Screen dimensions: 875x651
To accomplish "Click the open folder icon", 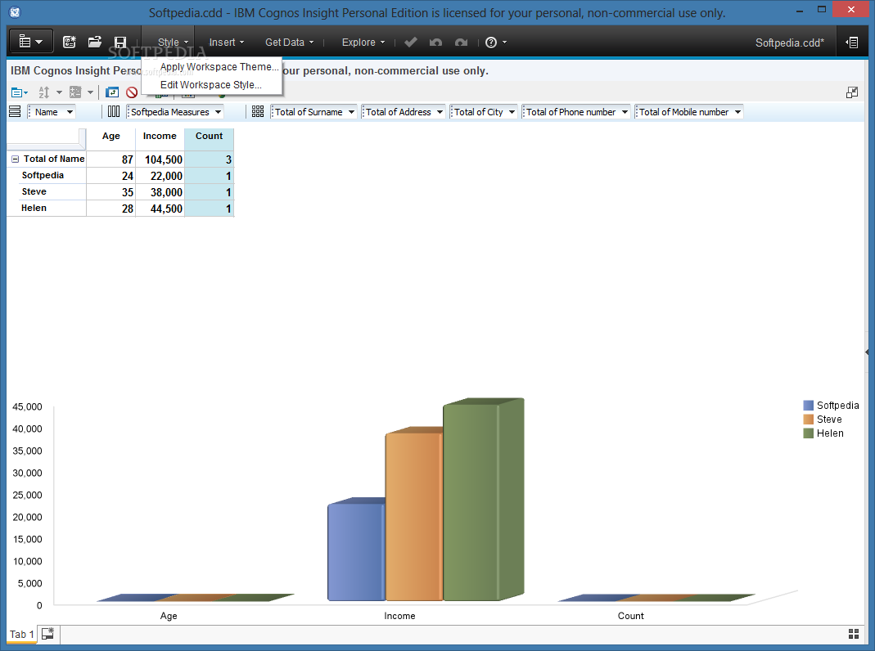I will [x=95, y=43].
